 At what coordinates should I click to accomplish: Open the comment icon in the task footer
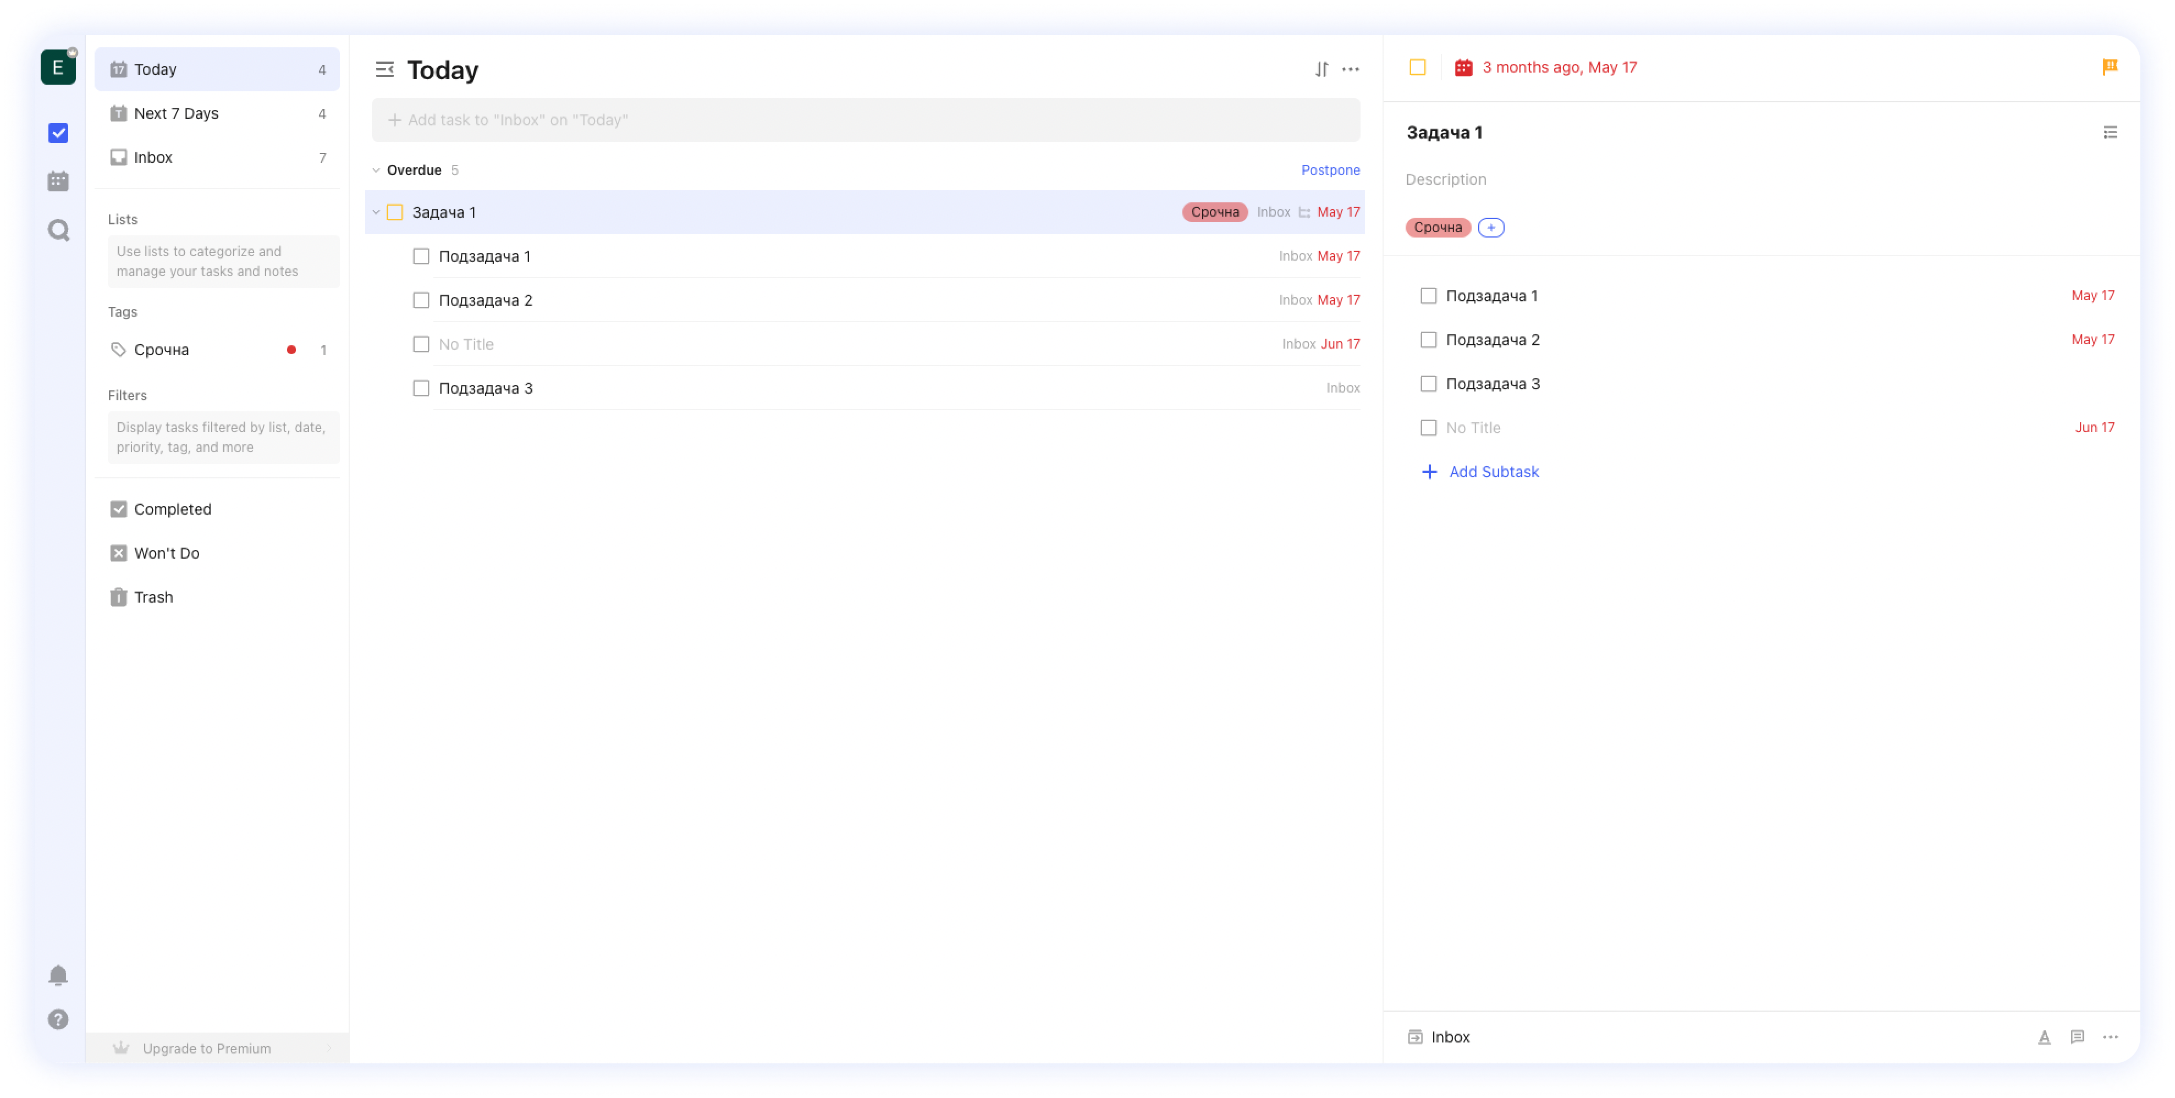2077,1036
